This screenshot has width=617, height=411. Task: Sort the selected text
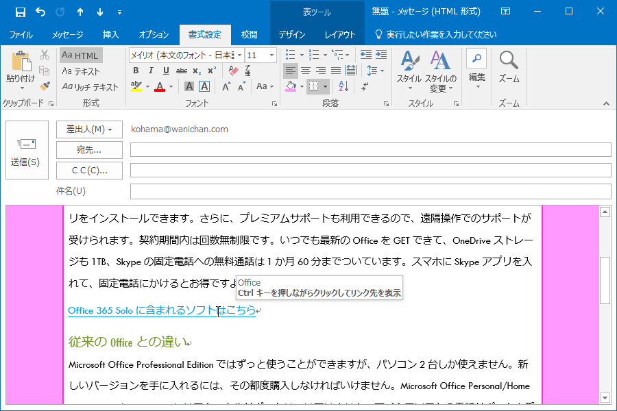tap(343, 86)
